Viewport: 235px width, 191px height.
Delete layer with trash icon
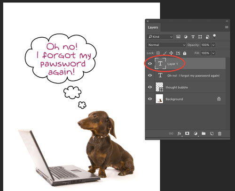(x=219, y=133)
